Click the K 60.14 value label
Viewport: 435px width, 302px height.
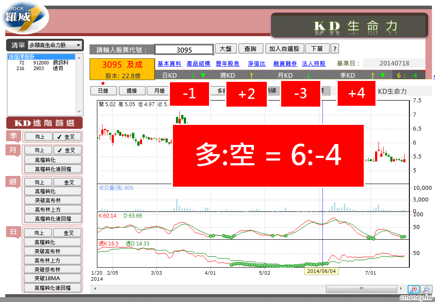(x=107, y=215)
